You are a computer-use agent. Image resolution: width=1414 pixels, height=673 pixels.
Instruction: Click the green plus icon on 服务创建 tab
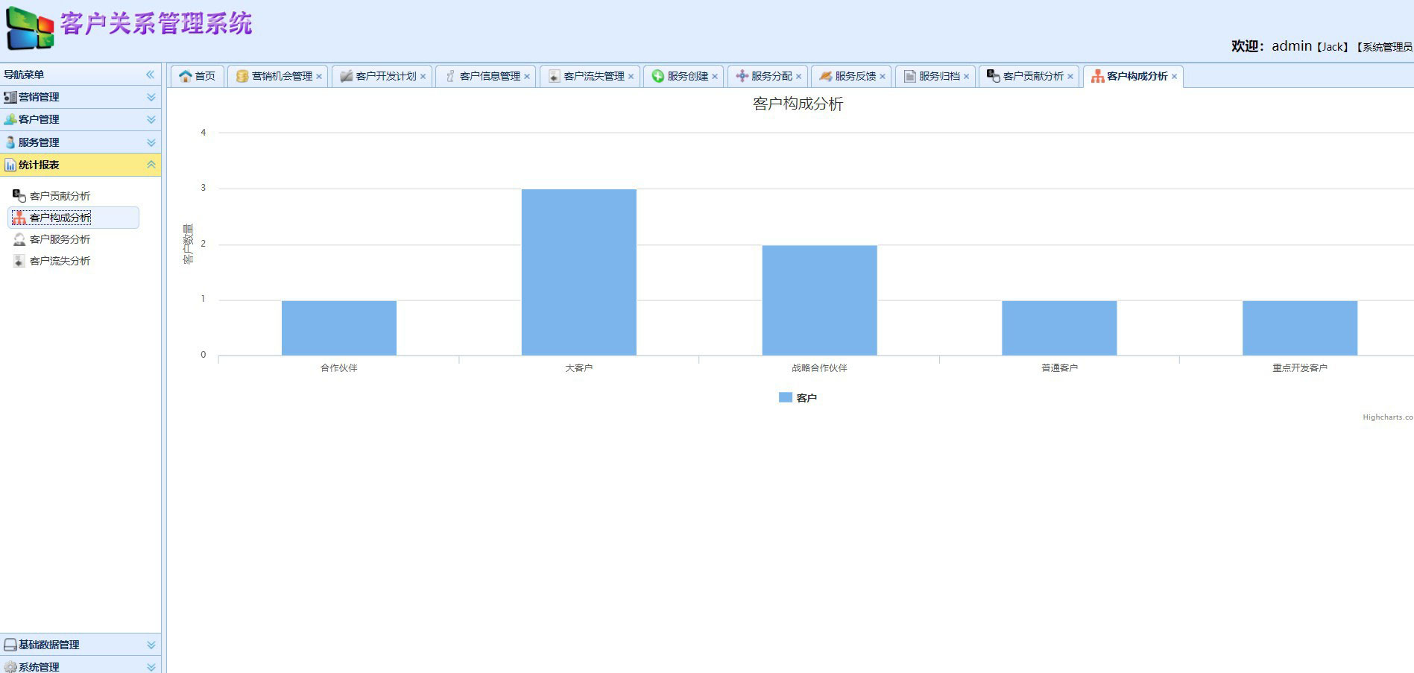(x=658, y=76)
